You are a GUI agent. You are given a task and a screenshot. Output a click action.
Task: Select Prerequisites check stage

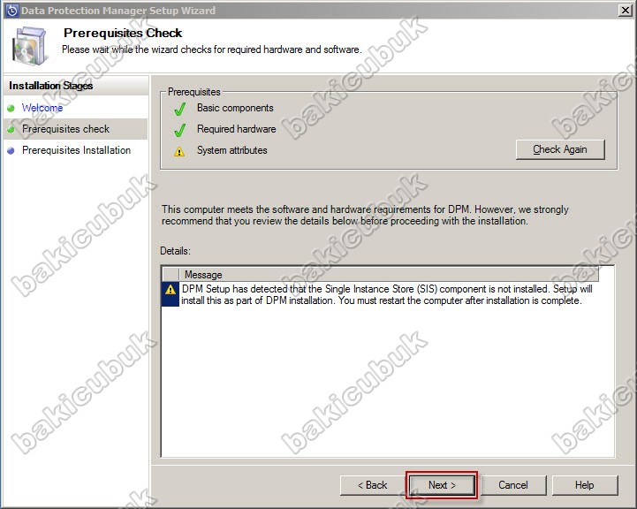[76, 129]
